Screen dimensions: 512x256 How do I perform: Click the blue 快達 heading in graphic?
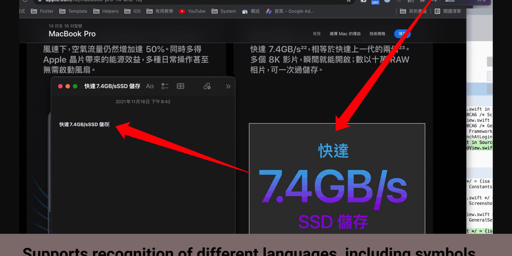pos(333,151)
